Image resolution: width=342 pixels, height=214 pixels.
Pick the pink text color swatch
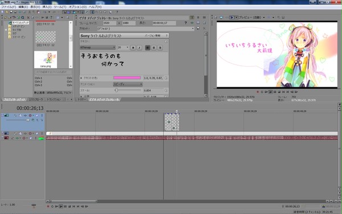click(x=127, y=78)
